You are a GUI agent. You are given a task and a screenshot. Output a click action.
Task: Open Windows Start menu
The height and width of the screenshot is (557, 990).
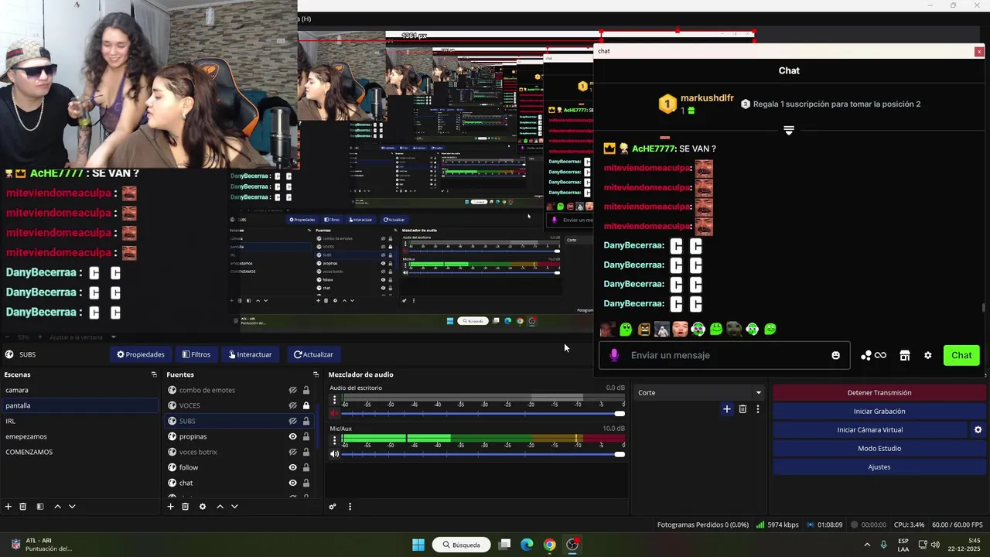coord(418,545)
